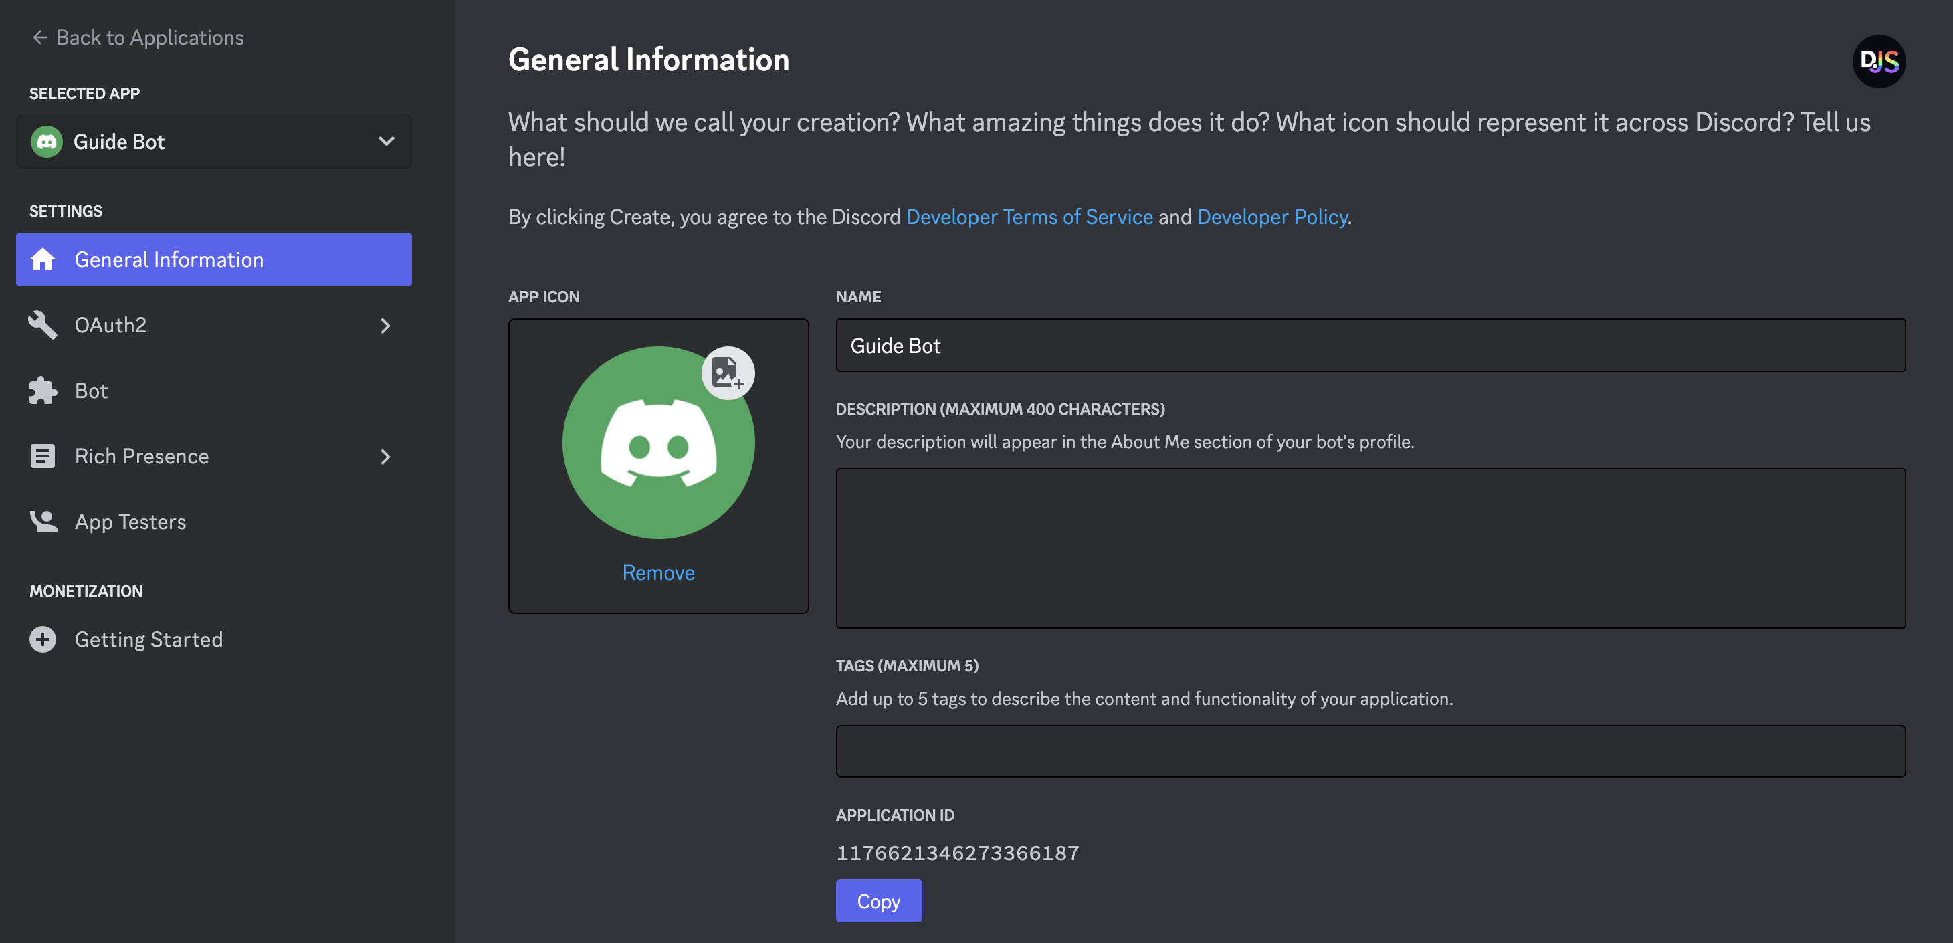
Task: Click the OAuth2 wrench icon
Action: [x=42, y=325]
